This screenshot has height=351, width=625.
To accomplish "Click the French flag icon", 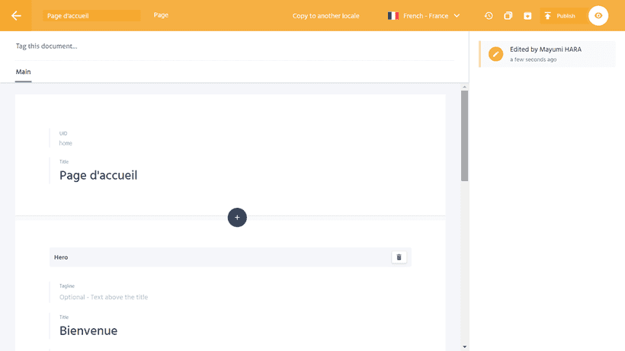I will tap(393, 15).
